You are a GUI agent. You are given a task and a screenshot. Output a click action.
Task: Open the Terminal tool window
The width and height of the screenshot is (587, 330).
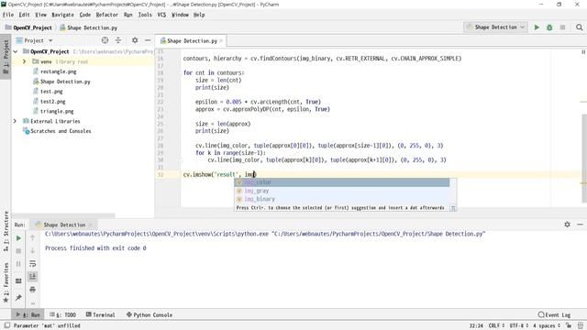(100, 314)
